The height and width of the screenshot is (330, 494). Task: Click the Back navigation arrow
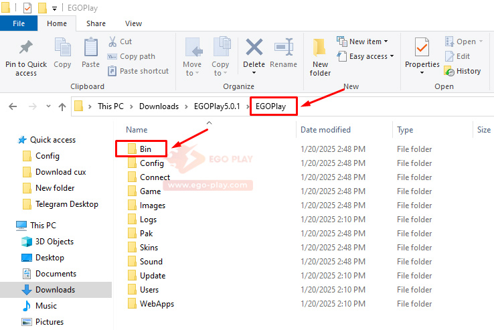(x=13, y=106)
